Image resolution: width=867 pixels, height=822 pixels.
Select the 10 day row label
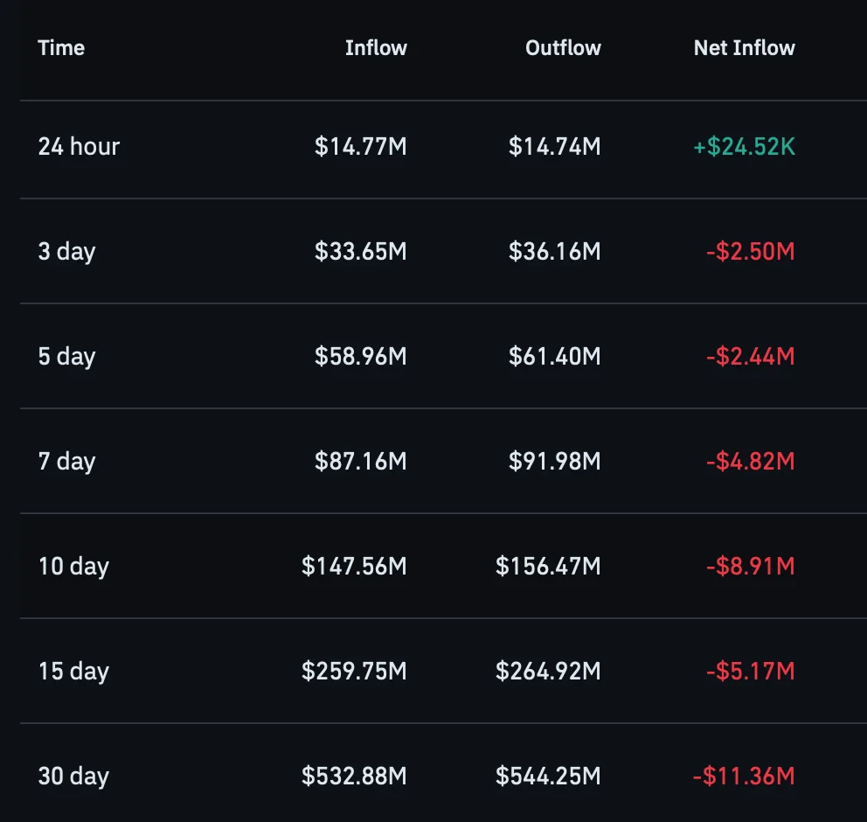click(x=73, y=567)
